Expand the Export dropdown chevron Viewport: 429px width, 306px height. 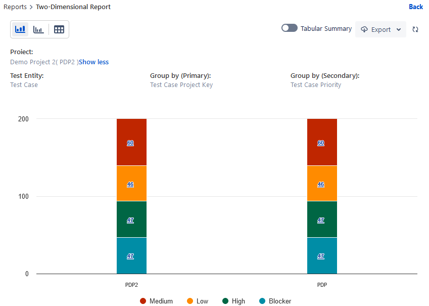tap(399, 29)
